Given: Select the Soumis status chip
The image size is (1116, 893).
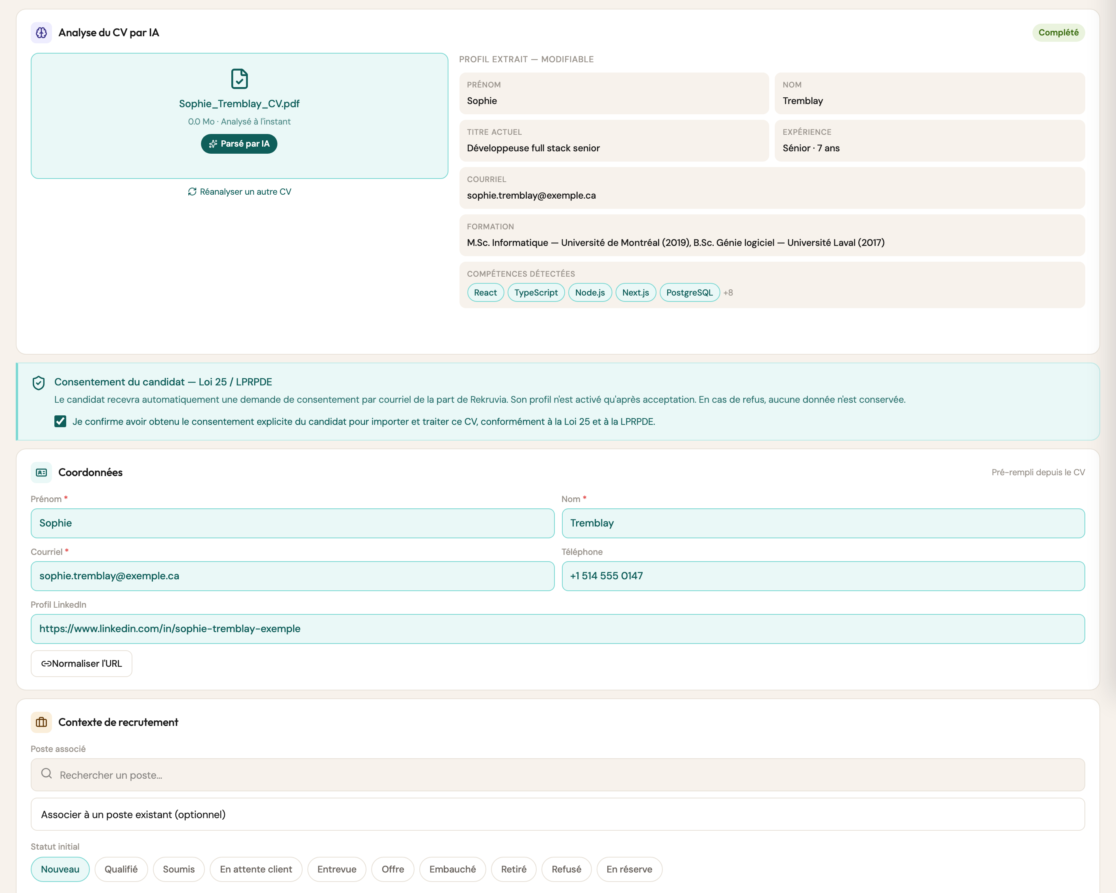Looking at the screenshot, I should click(x=179, y=869).
